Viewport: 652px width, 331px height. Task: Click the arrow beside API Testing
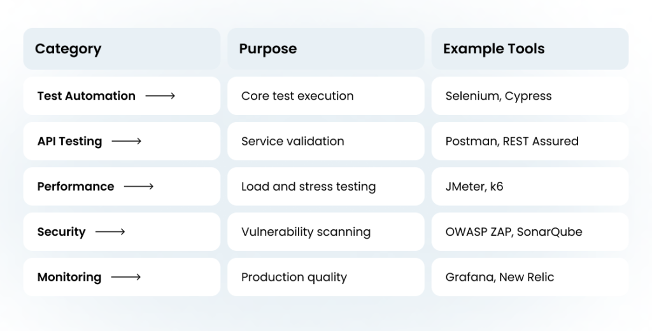click(x=127, y=142)
